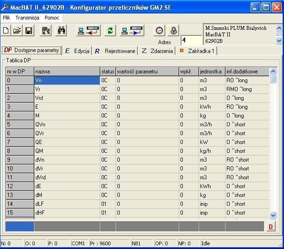The image size is (284, 249).
Task: Click the 'nazwa' column header
Action: [67, 72]
